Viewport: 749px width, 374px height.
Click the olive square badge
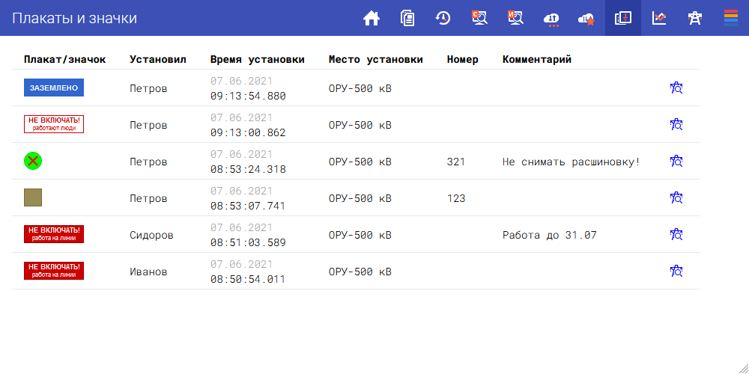click(x=33, y=197)
